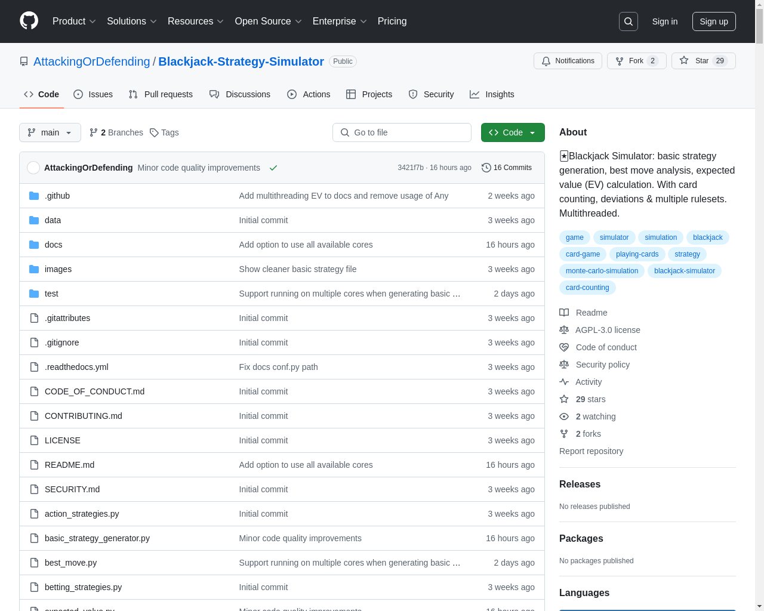The width and height of the screenshot is (764, 611).
Task: Expand the Solutions menu
Action: 132,21
